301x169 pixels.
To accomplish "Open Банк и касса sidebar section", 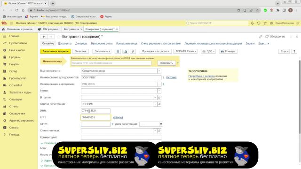I will coord(17,50).
